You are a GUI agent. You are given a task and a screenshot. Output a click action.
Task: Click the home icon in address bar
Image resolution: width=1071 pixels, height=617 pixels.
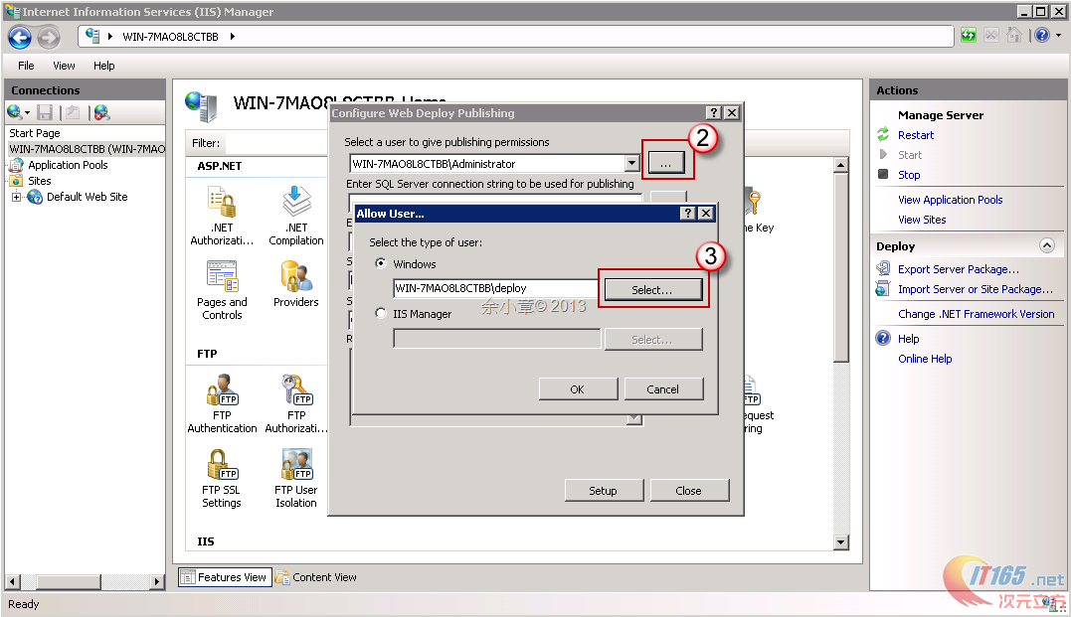(x=1014, y=36)
